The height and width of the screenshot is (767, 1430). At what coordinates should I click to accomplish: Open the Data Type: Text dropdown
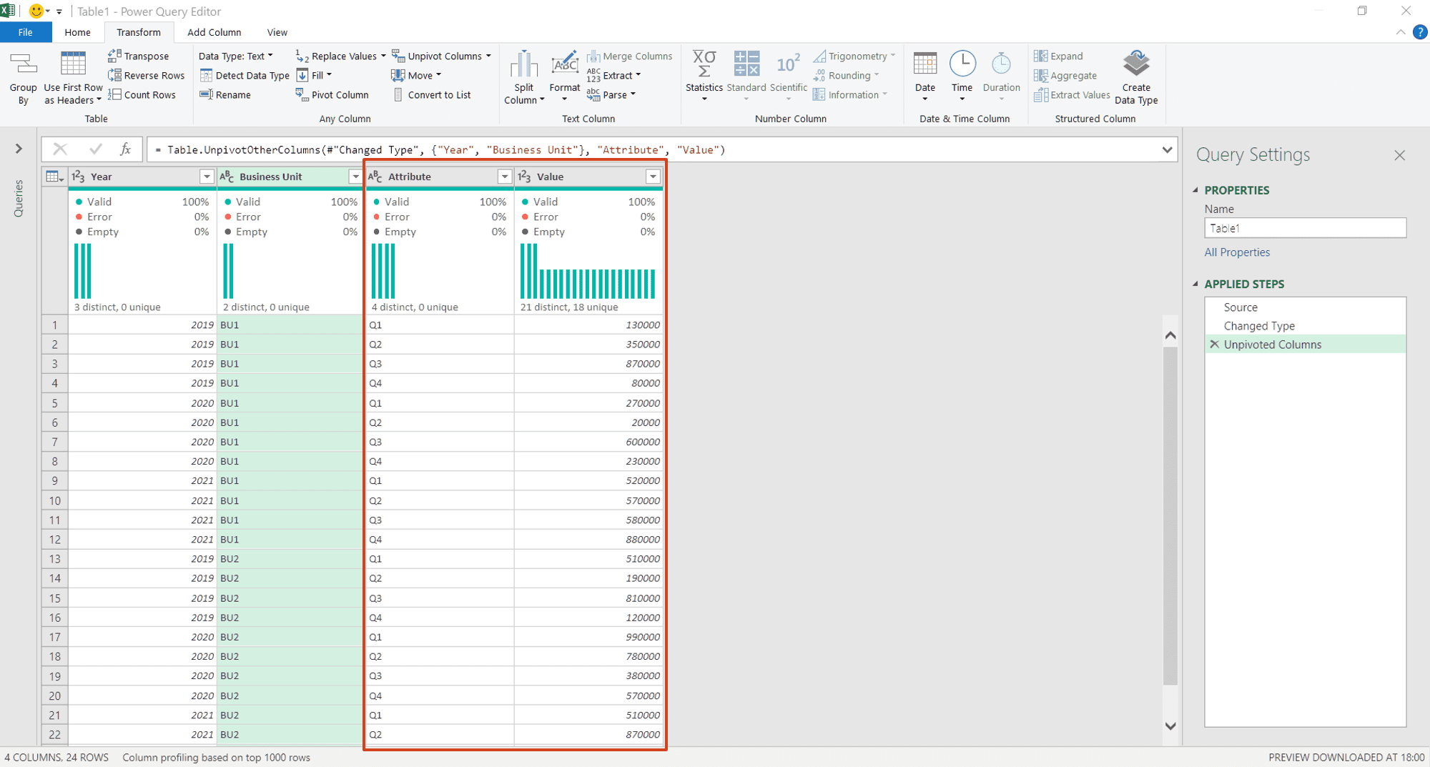[236, 56]
